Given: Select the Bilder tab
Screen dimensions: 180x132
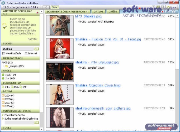Looking at the screenshot, I should 55,7.
